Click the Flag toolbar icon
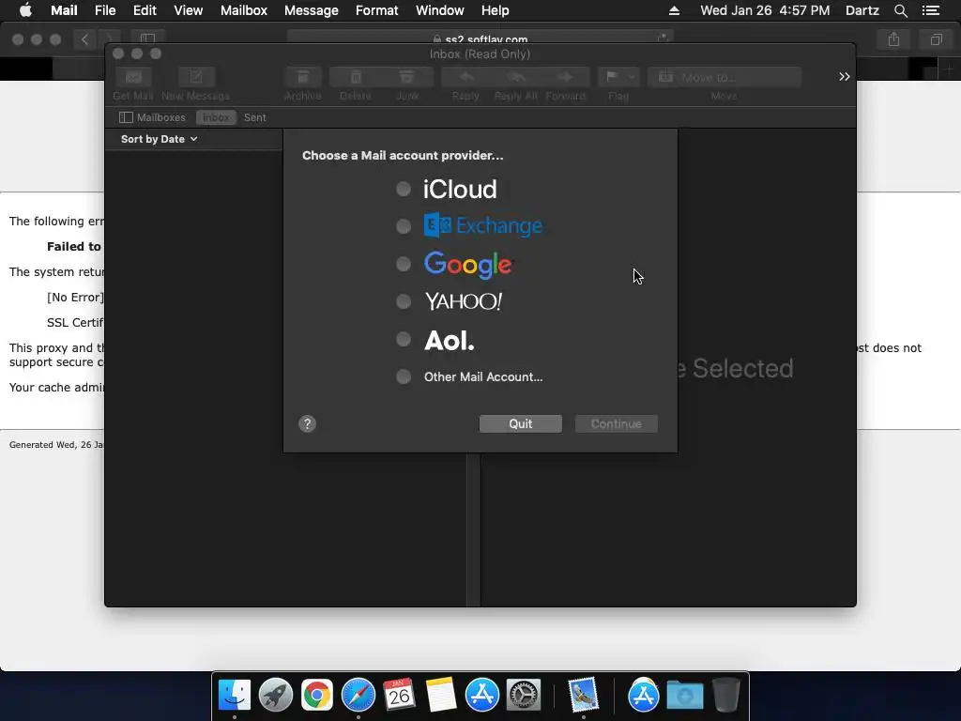This screenshot has width=961, height=721. click(611, 77)
